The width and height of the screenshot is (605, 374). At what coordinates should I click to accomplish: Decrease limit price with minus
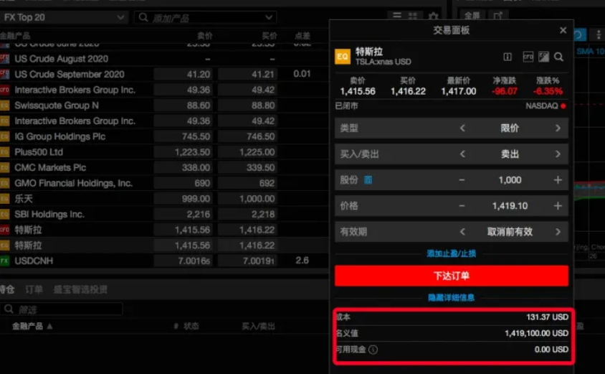coord(462,206)
